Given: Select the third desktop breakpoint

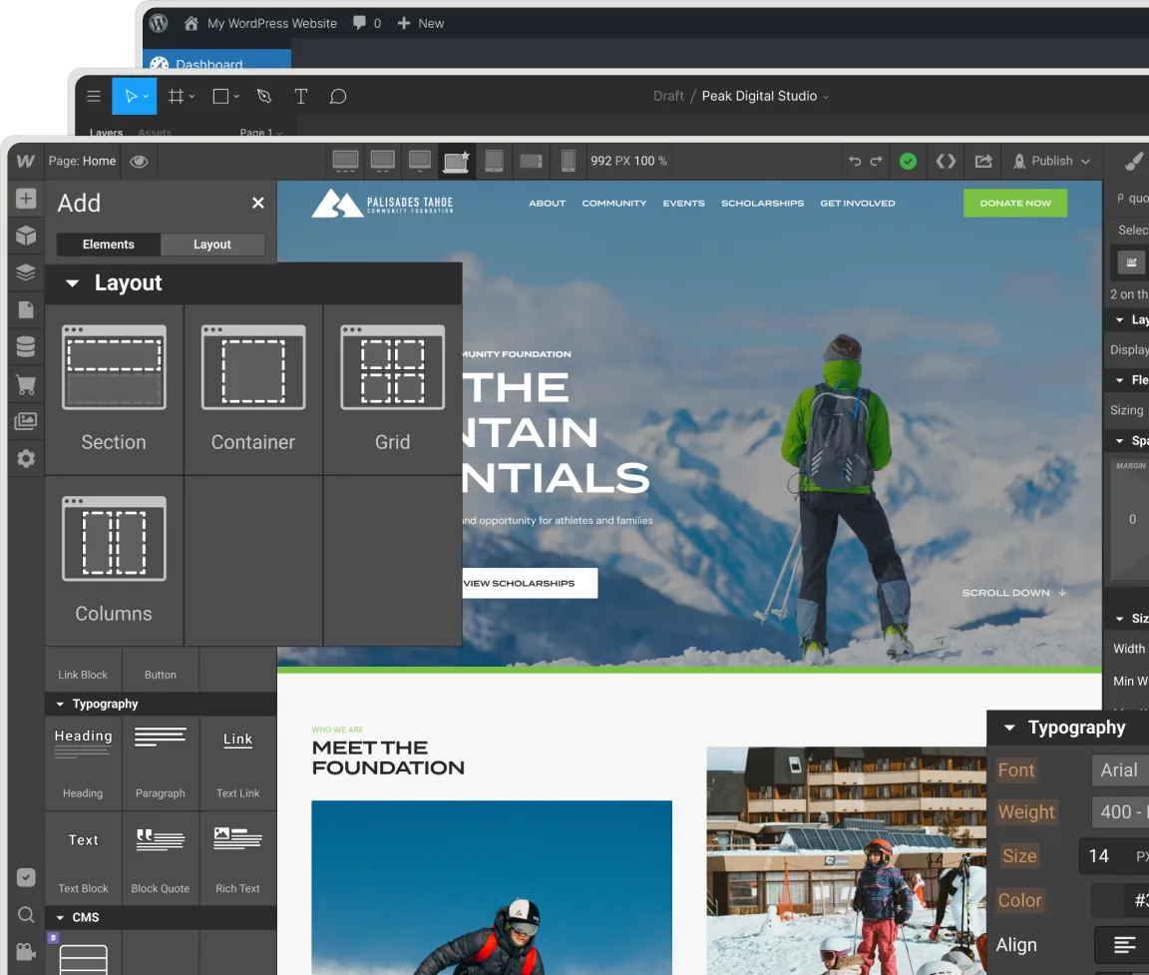Looking at the screenshot, I should click(x=420, y=162).
